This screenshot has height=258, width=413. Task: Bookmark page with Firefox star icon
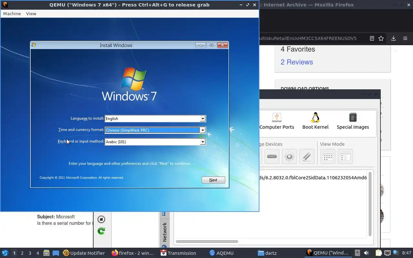(x=381, y=38)
